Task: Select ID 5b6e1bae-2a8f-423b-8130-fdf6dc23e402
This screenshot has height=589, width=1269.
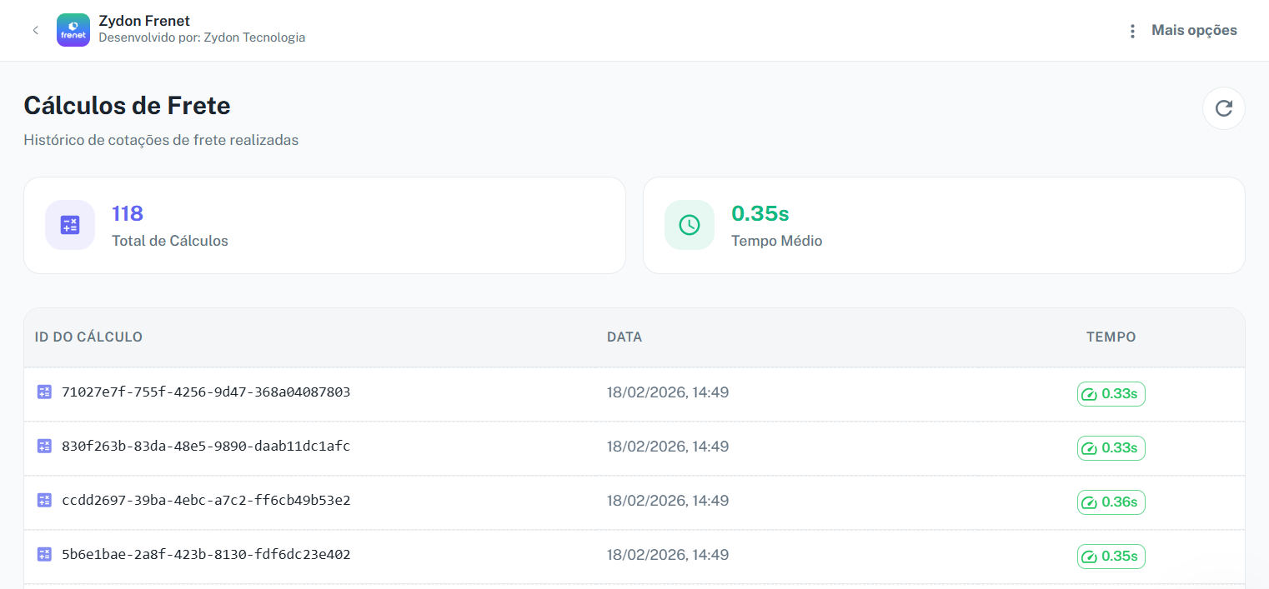Action: point(206,554)
